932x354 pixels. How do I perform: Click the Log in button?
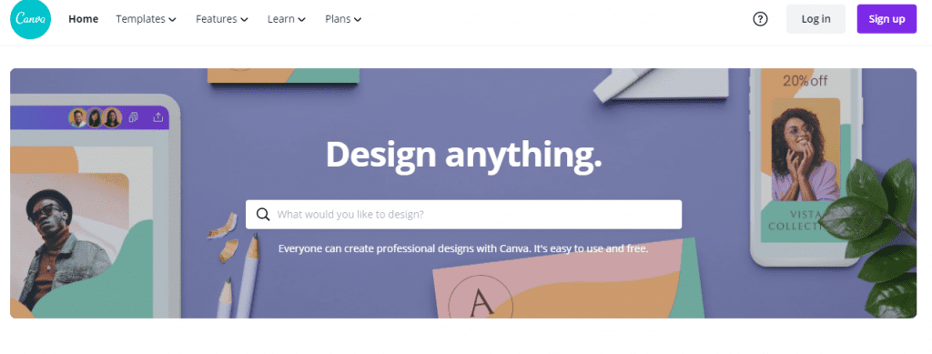815,19
